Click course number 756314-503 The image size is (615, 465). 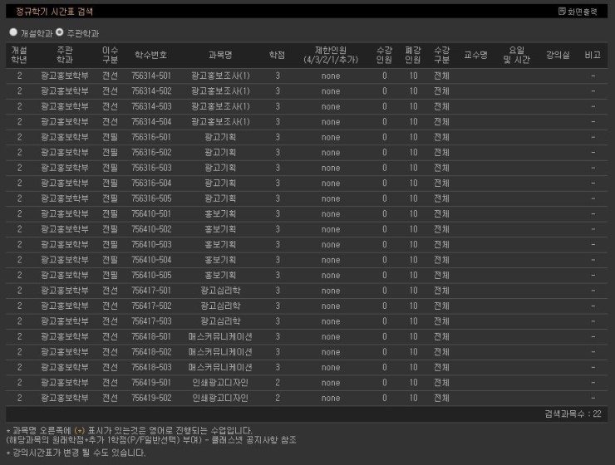[x=151, y=106]
